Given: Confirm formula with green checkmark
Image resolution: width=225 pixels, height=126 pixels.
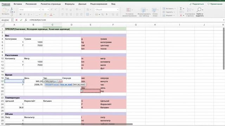Looking at the screenshot, I should 21,20.
